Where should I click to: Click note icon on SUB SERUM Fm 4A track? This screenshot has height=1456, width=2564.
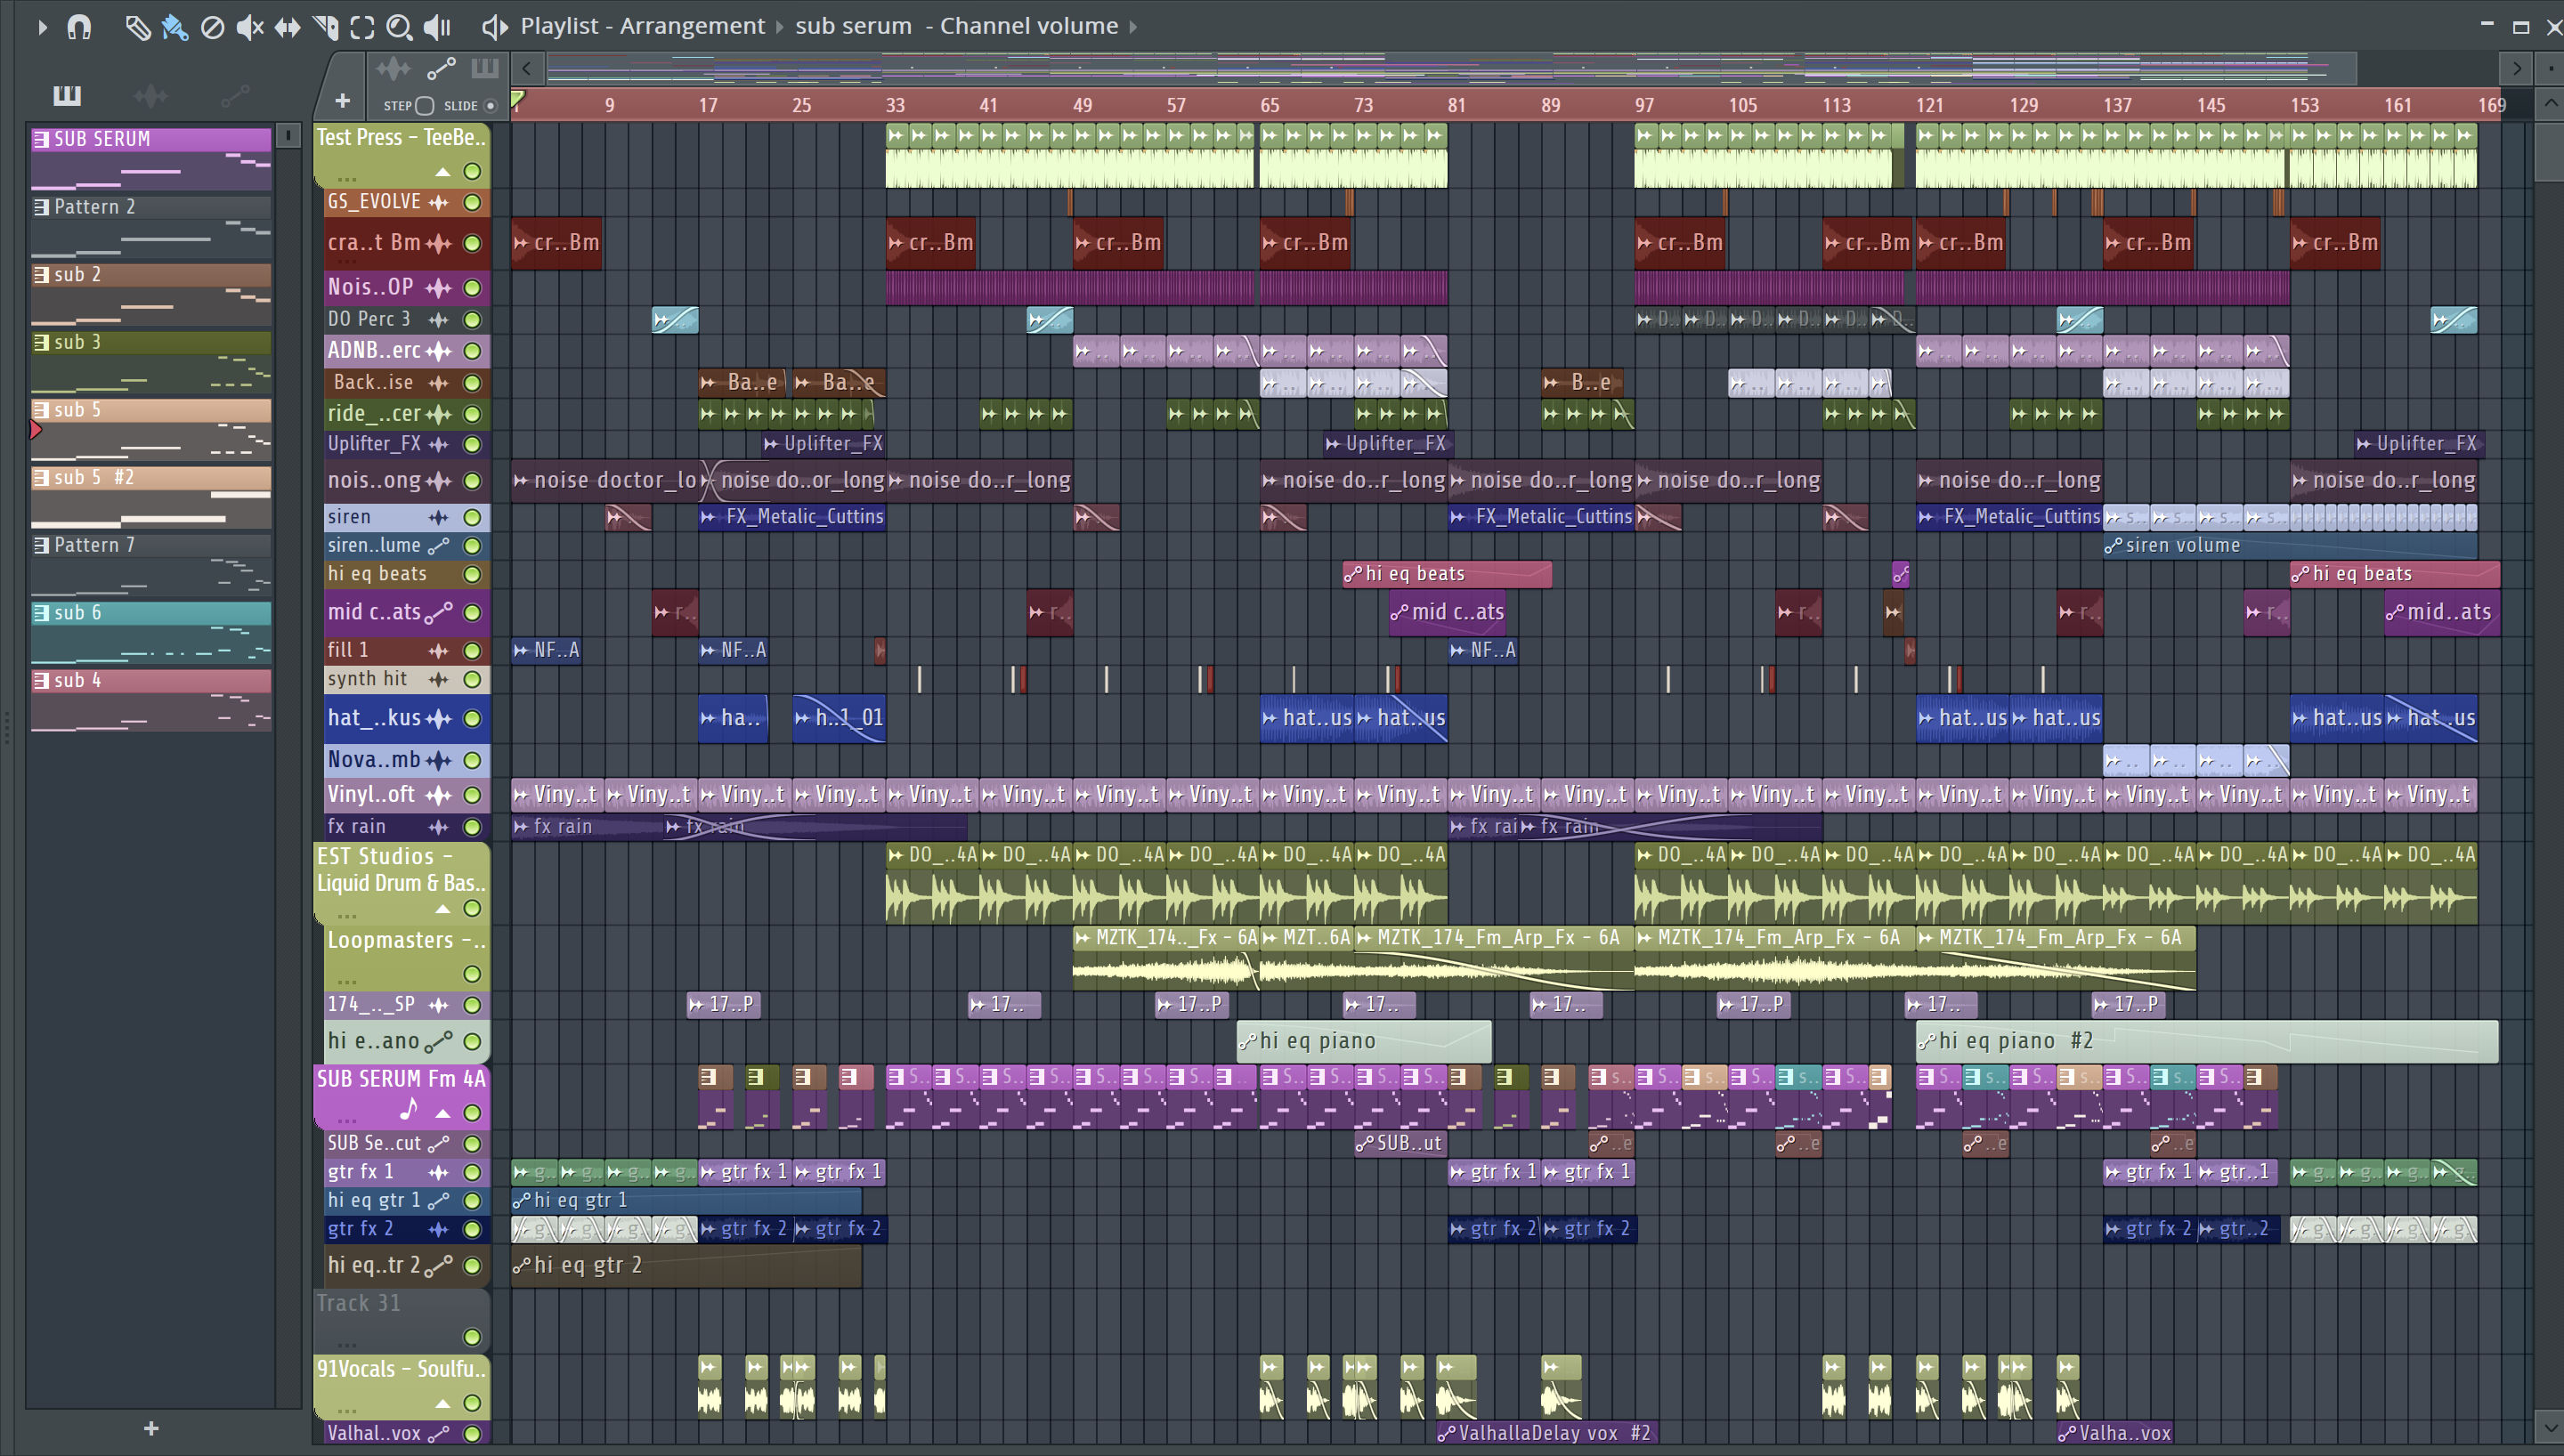tap(408, 1110)
